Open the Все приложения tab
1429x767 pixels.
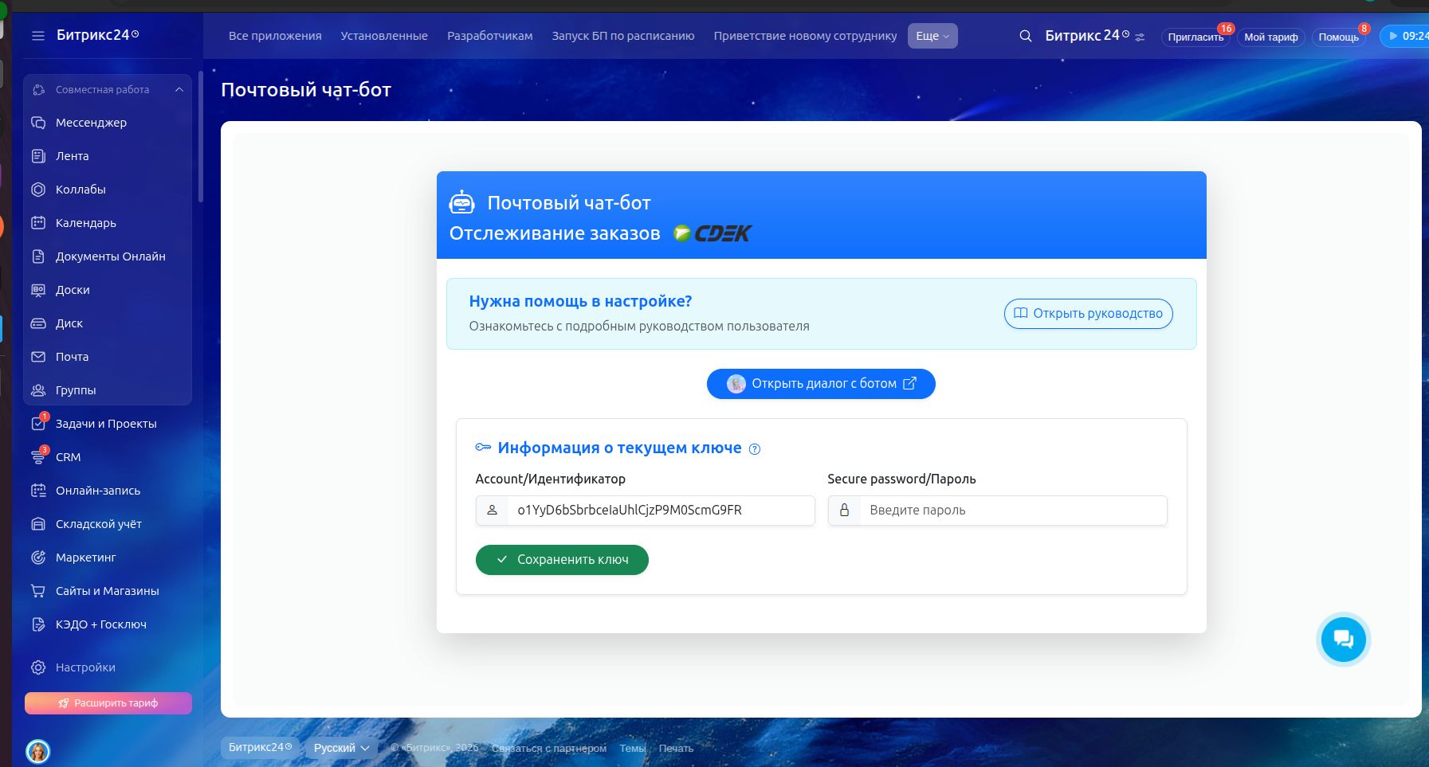coord(275,36)
